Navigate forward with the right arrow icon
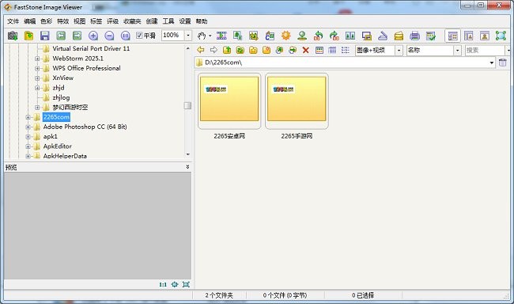This screenshot has width=514, height=304. click(x=214, y=50)
